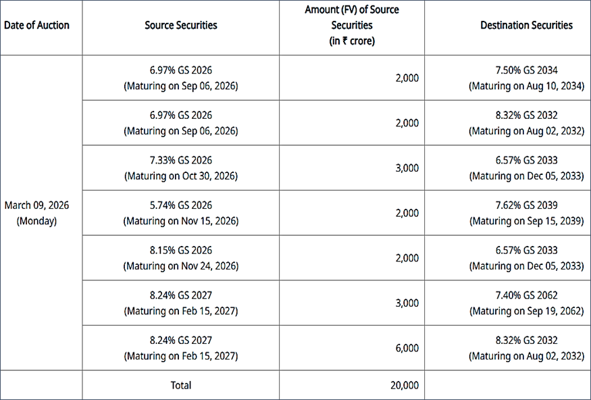Click the Maturing on Nov 24, 2026 text

(x=181, y=266)
